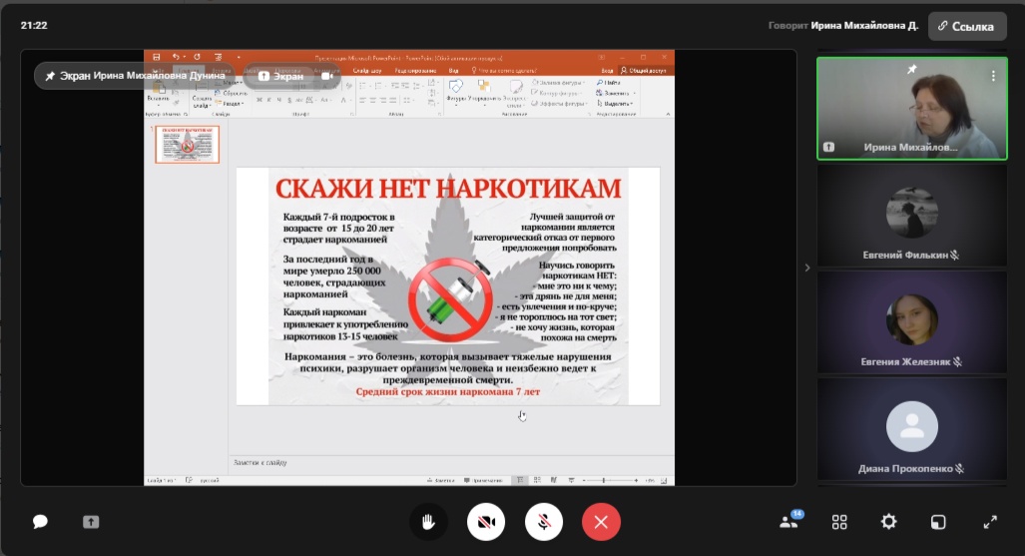1025x556 pixels.
Task: Open Заливка фигуры fill dropdown
Action: pyautogui.click(x=558, y=83)
